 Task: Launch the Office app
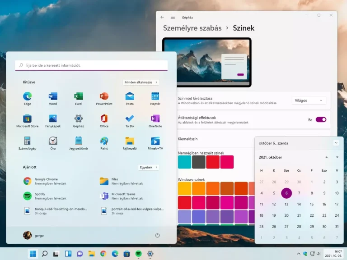click(x=104, y=121)
